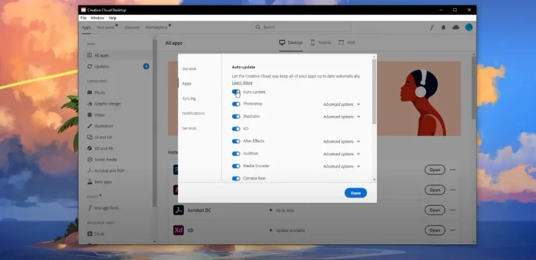Click the Learn More link

point(242,83)
